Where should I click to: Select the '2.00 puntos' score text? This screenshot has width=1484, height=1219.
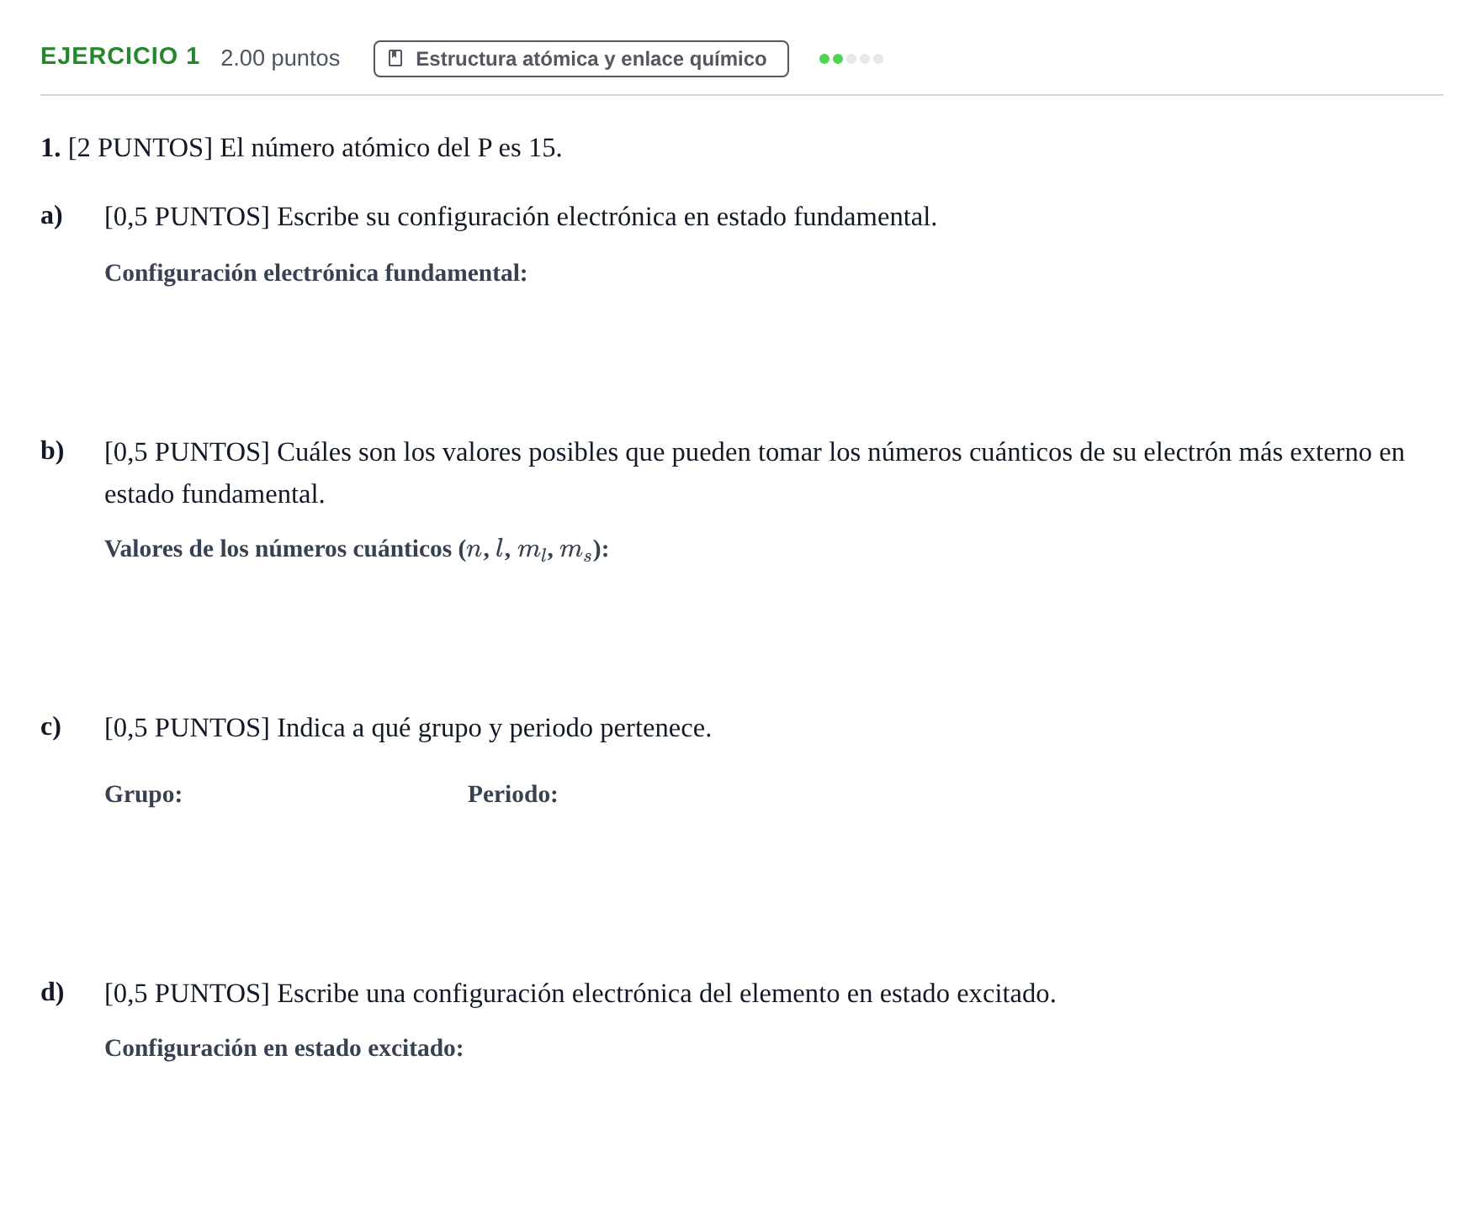pos(280,58)
